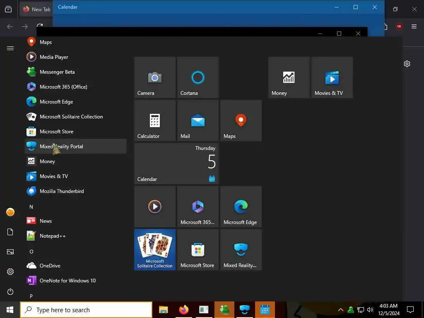Open the Money tile
The height and width of the screenshot is (318, 424).
[289, 77]
